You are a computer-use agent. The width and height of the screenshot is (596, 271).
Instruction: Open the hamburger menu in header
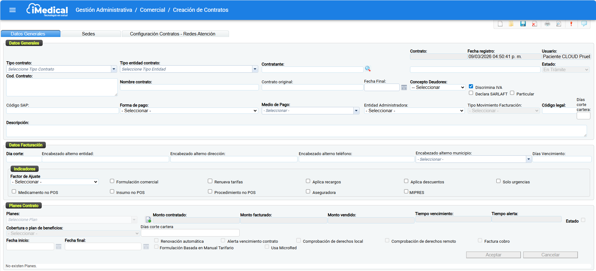(x=12, y=10)
